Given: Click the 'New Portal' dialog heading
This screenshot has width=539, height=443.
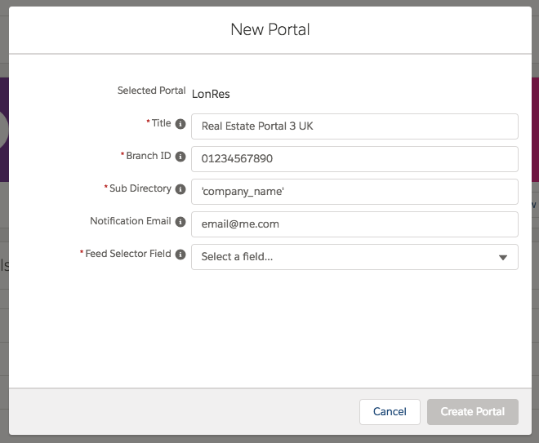Looking at the screenshot, I should pos(269,30).
